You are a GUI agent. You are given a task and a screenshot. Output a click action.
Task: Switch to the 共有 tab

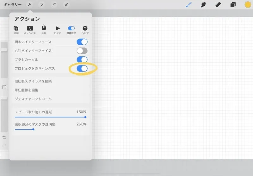pos(44,30)
